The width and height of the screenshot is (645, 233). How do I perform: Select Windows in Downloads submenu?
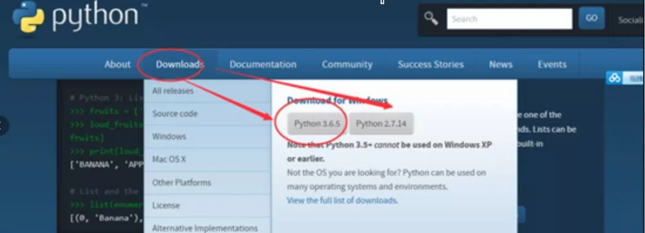click(x=207, y=136)
